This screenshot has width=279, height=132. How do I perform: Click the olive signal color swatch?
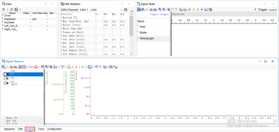tap(8, 78)
